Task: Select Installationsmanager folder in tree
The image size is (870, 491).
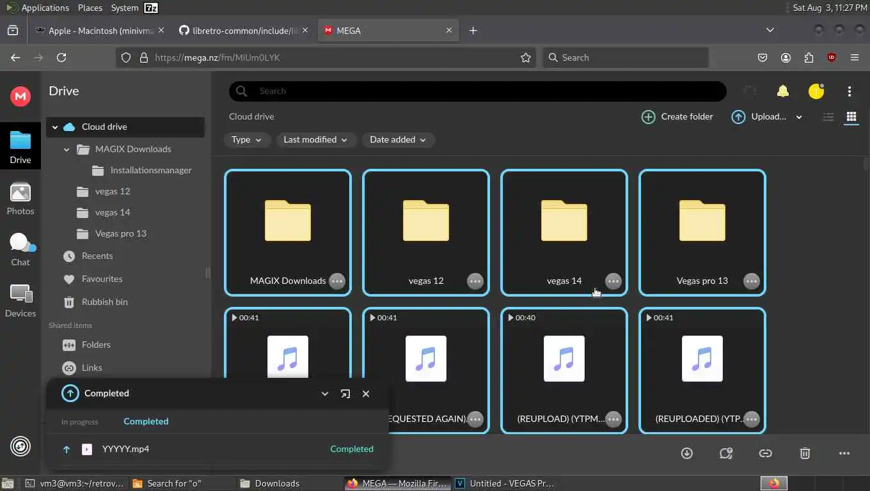Action: coord(150,171)
